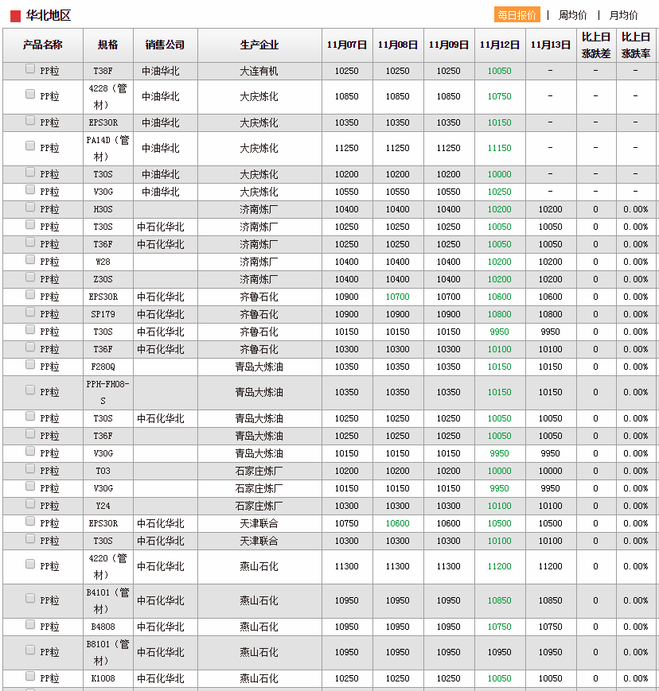Check the B8101(管材)row checkbox
The height and width of the screenshot is (691, 659).
[30, 650]
